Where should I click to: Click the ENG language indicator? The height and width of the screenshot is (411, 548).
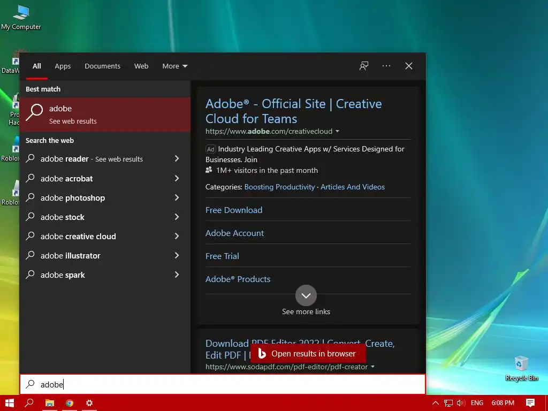coord(477,403)
